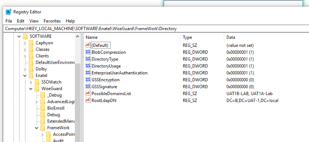
Task: Click the _Debug folder icon
Action: [43, 95]
